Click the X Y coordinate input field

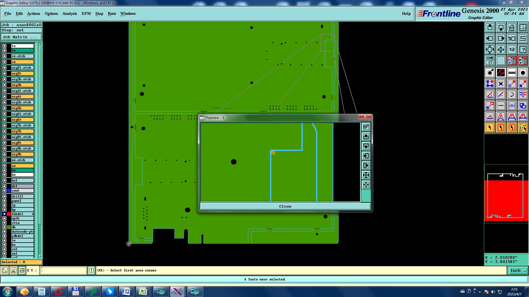click(x=63, y=271)
